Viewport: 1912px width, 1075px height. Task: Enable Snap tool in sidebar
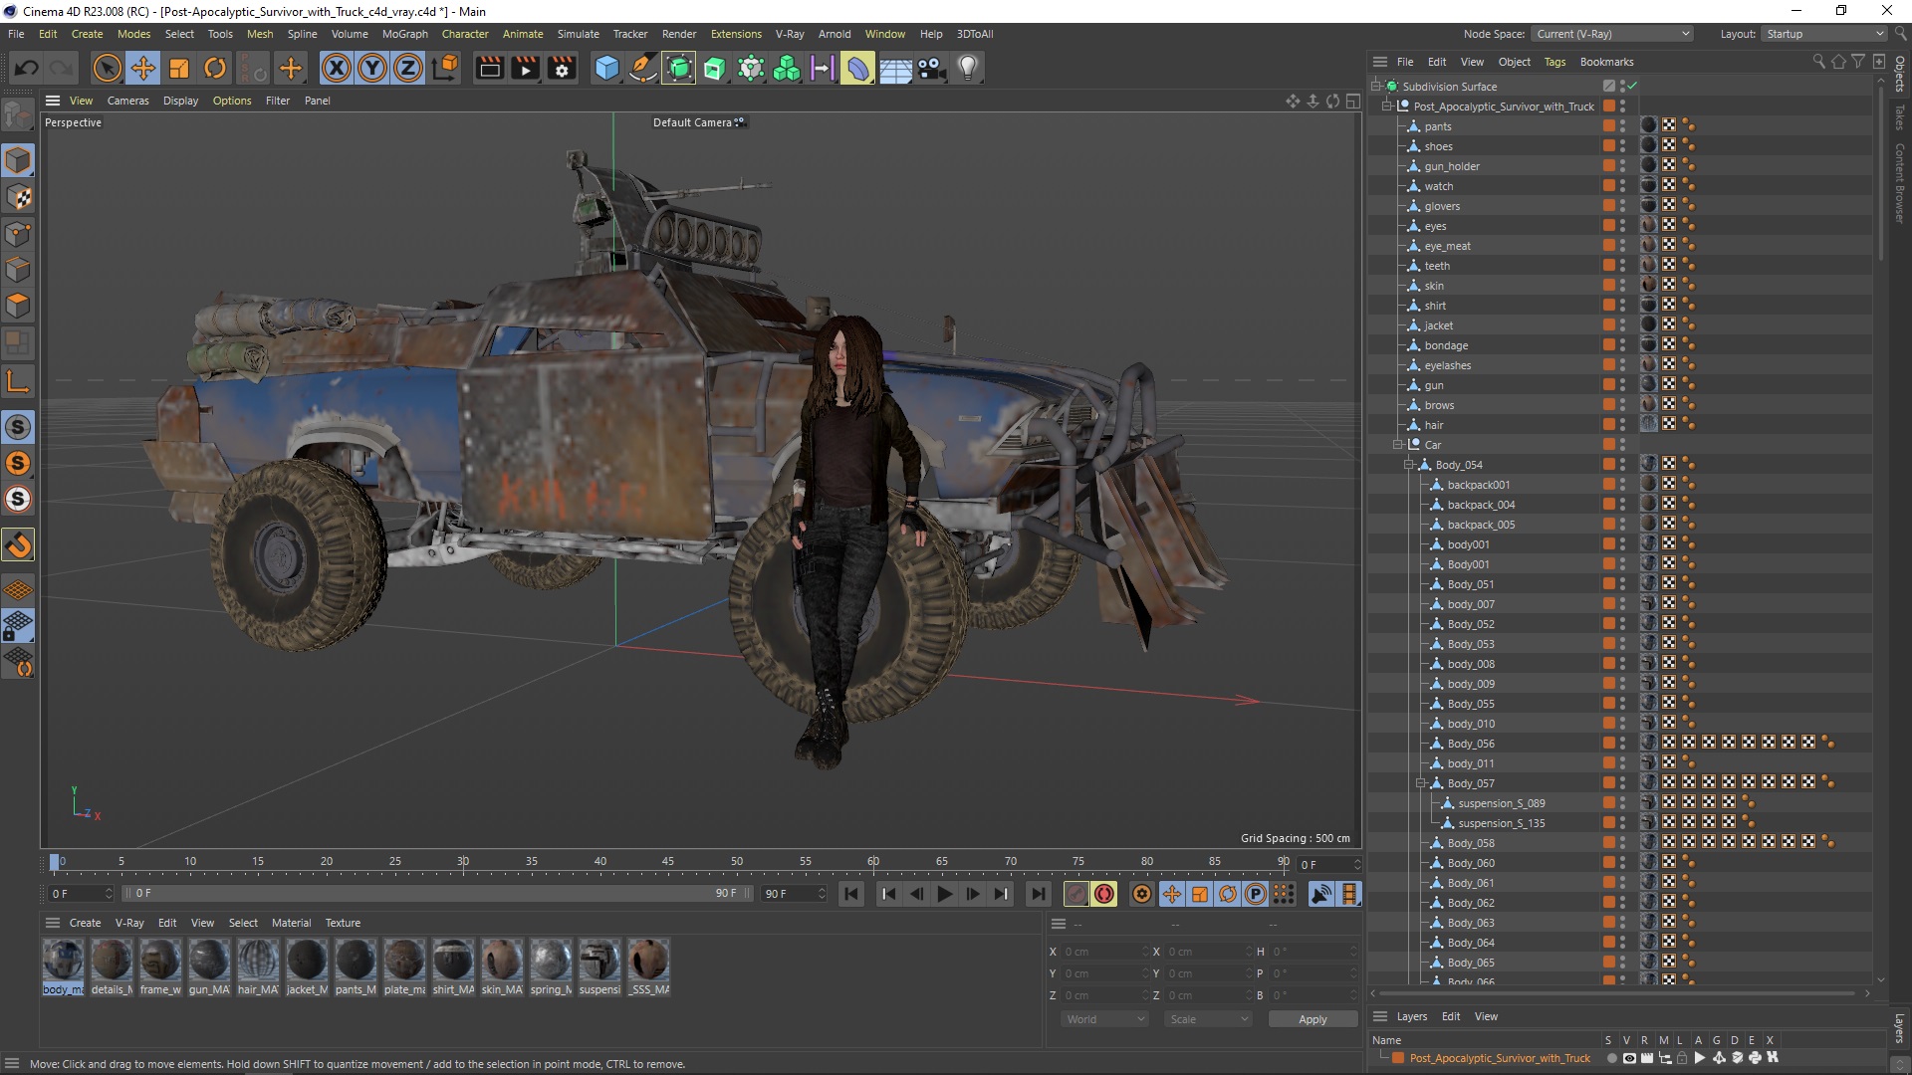point(18,545)
